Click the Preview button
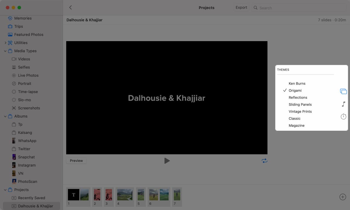 pos(76,161)
